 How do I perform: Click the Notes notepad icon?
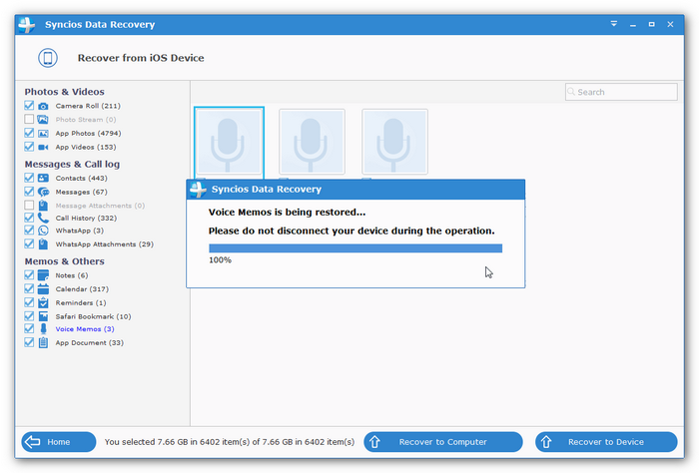click(43, 275)
